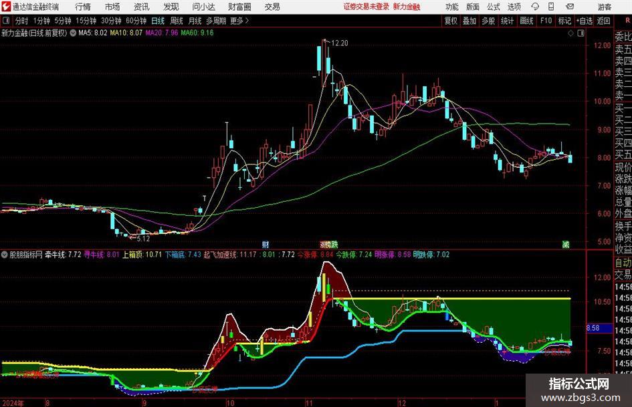This screenshot has width=632, height=407.
Task: Open the 市场 menu
Action: point(112,7)
